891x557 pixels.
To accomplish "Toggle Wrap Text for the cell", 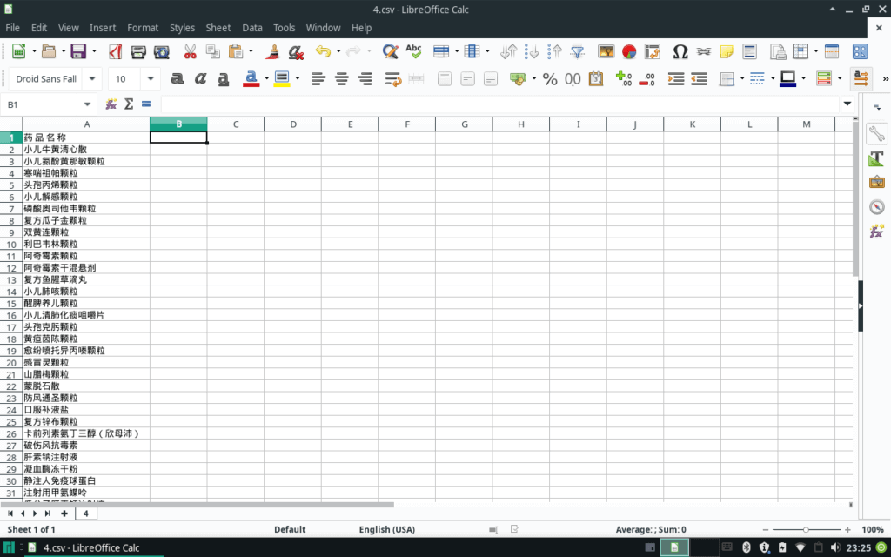I will click(392, 79).
